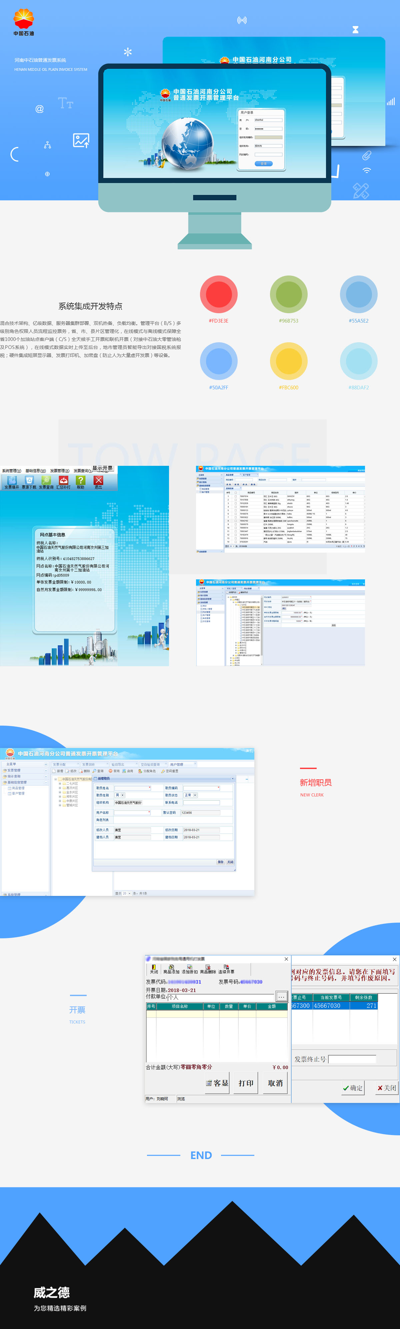The height and width of the screenshot is (1329, 400).
Task: Click the 商品添加 add item icon
Action: [x=171, y=969]
